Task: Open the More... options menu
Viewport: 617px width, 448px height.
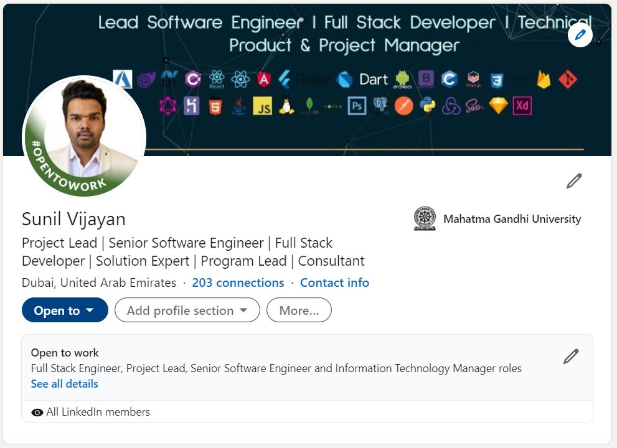Action: pos(299,310)
